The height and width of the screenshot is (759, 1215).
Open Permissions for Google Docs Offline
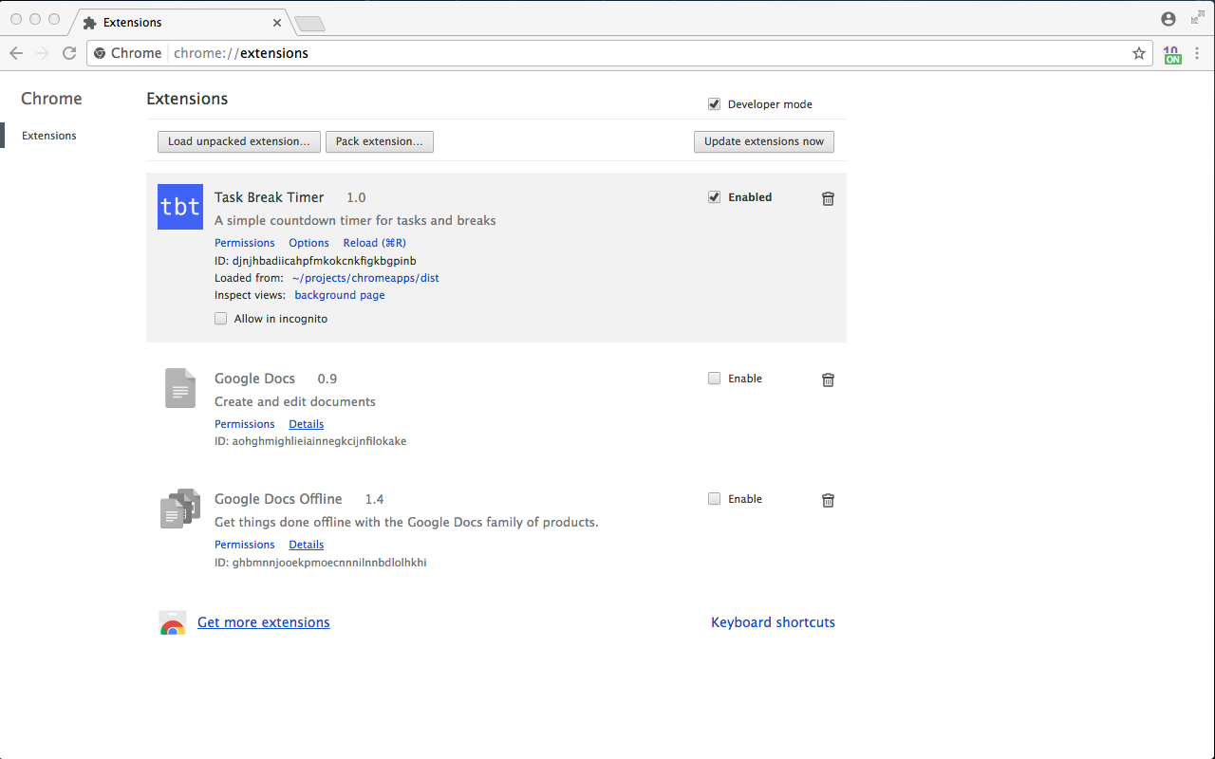[245, 545]
